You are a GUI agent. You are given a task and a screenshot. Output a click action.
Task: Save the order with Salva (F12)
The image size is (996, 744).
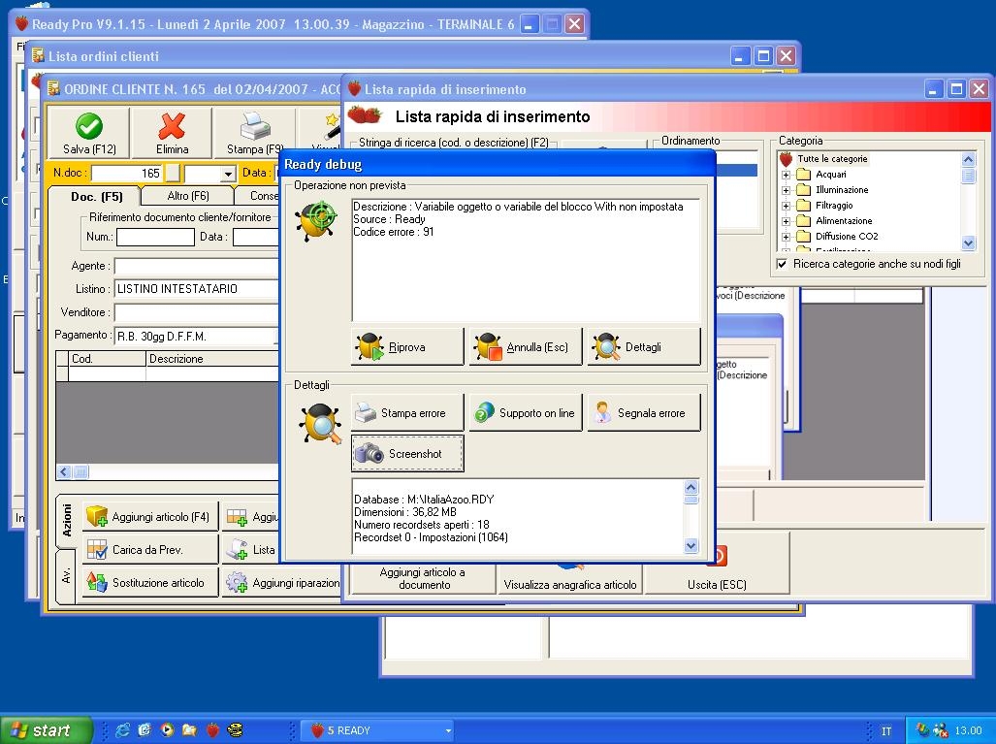click(89, 133)
